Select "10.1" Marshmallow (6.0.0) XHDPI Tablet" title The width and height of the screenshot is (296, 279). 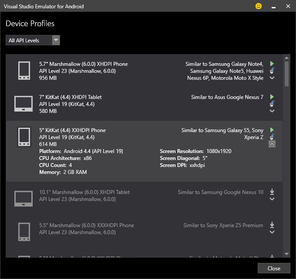click(x=84, y=192)
